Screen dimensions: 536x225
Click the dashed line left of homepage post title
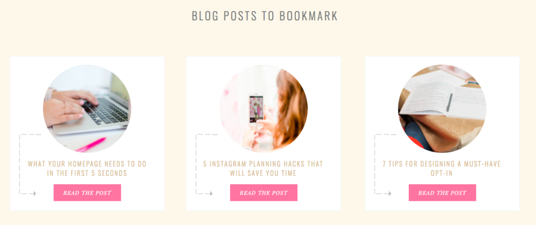pyautogui.click(x=20, y=164)
